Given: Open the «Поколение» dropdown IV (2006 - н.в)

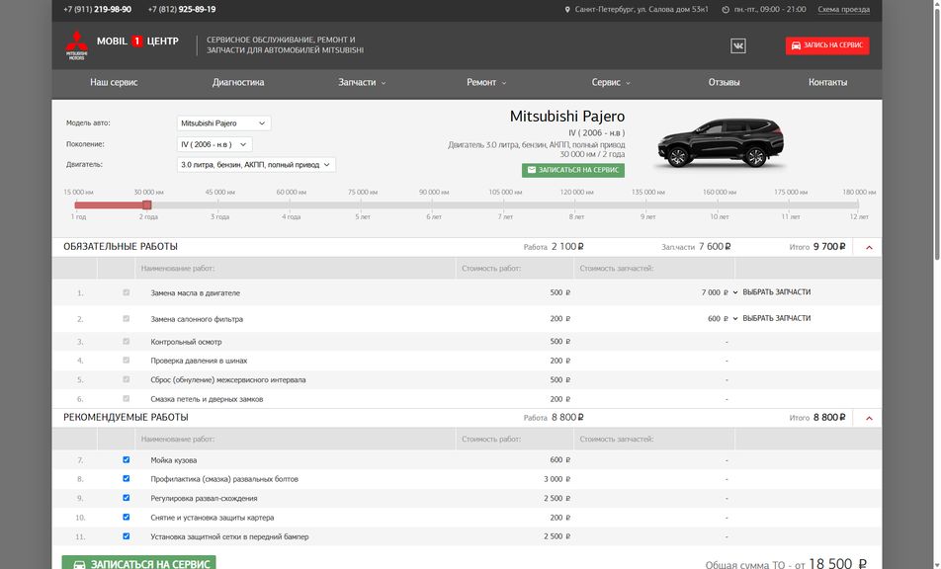Looking at the screenshot, I should click(214, 144).
